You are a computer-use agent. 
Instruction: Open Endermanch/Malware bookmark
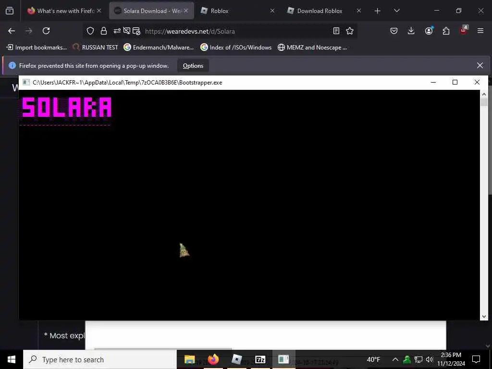(159, 48)
